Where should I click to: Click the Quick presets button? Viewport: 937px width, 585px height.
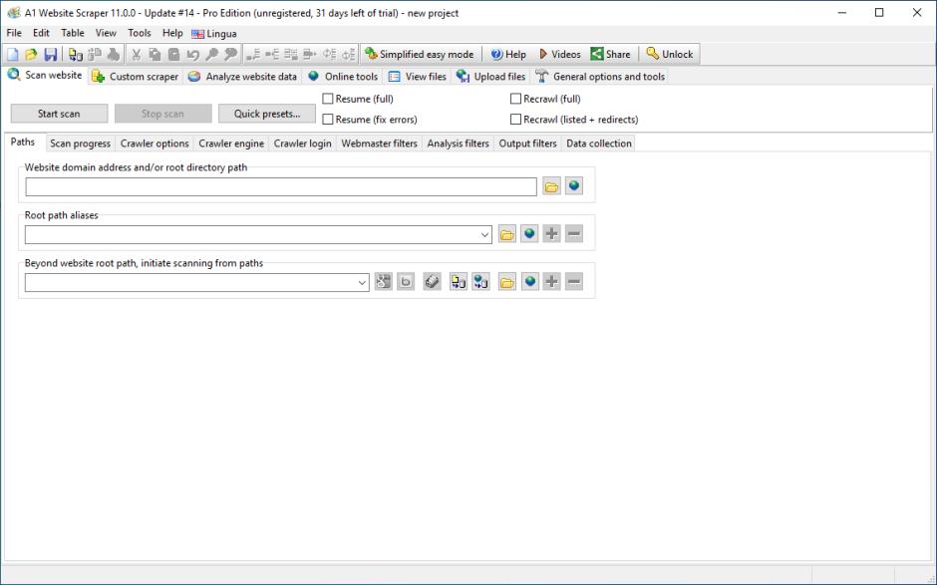tap(267, 114)
